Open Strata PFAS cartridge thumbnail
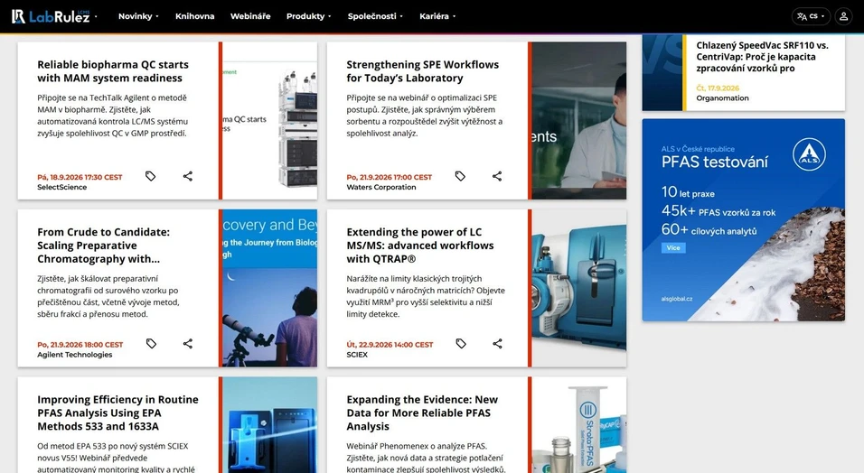The image size is (864, 473). 579,424
